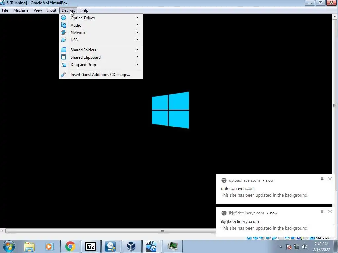The height and width of the screenshot is (253, 338).
Task: Click the Insert Guest Additions wrench icon
Action: pyautogui.click(x=64, y=74)
